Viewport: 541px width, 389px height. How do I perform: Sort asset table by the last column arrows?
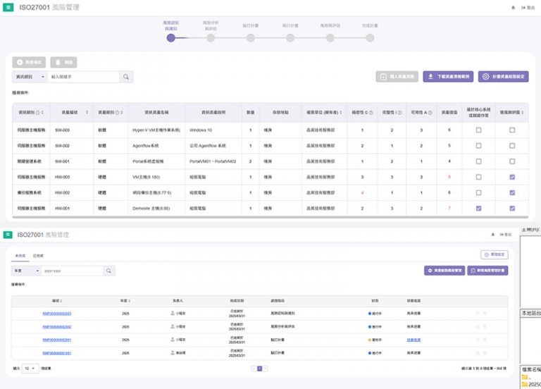523,113
